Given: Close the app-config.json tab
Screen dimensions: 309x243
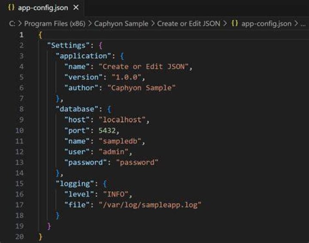Looking at the screenshot, I should pyautogui.click(x=76, y=8).
